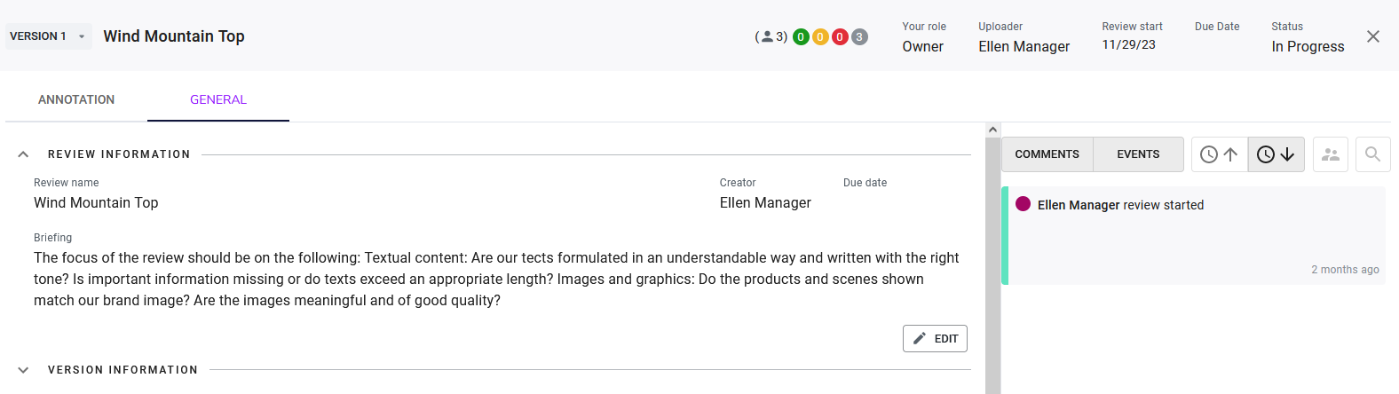Screen dimensions: 1399x394
Task: Sort comments by newest first
Action: point(1276,154)
